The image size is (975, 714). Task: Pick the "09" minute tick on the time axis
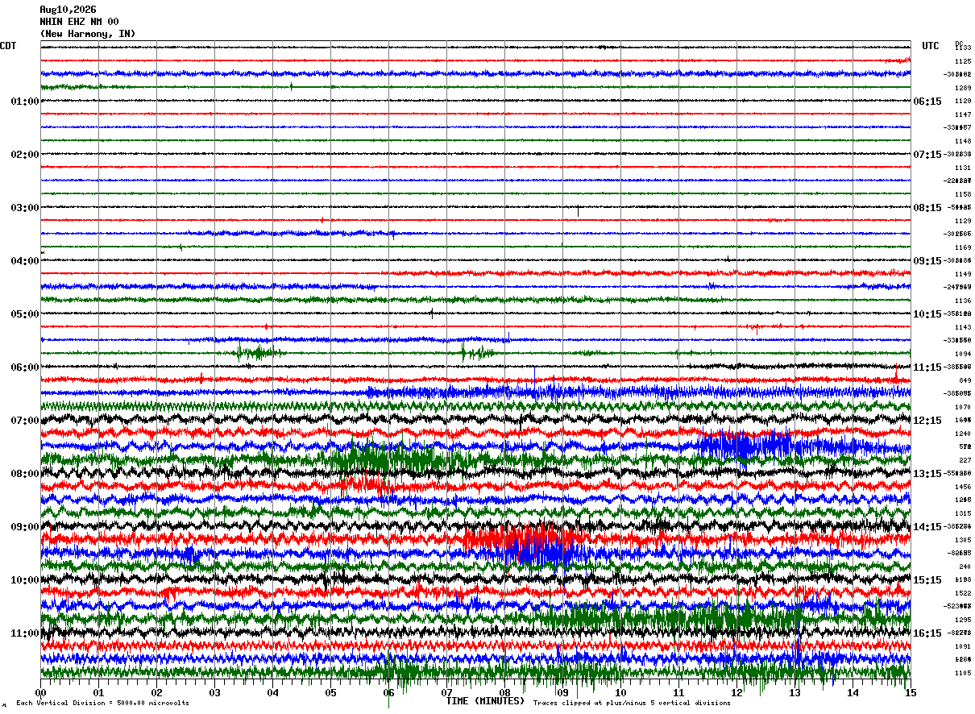tap(563, 693)
